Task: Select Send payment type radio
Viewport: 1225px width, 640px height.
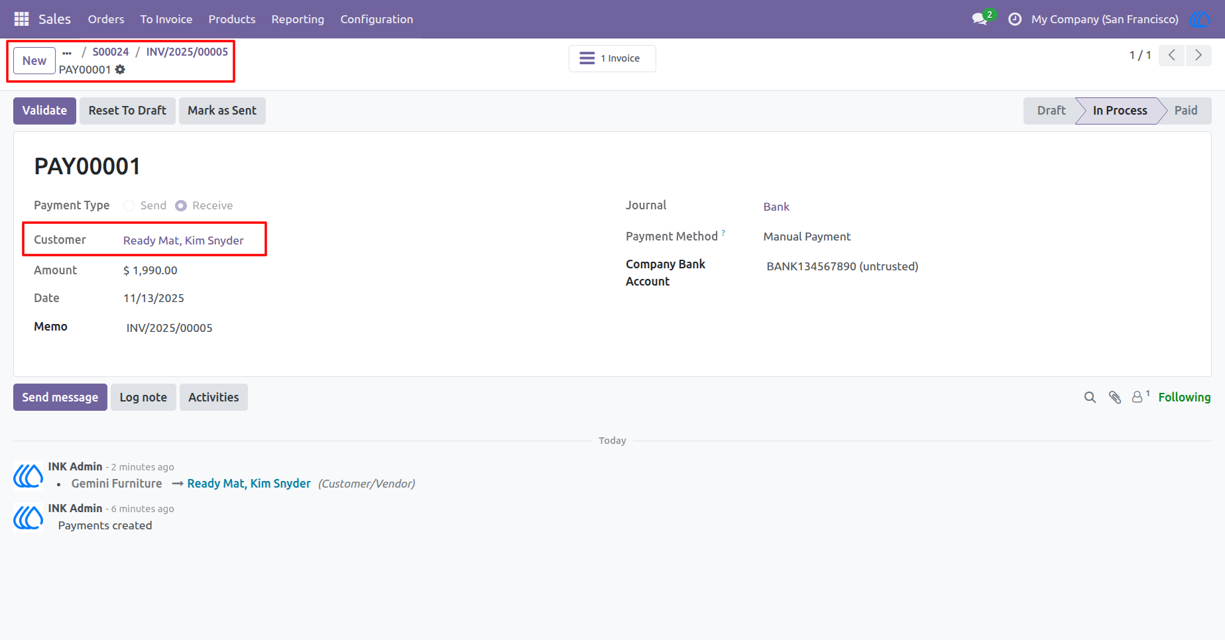Action: point(129,206)
